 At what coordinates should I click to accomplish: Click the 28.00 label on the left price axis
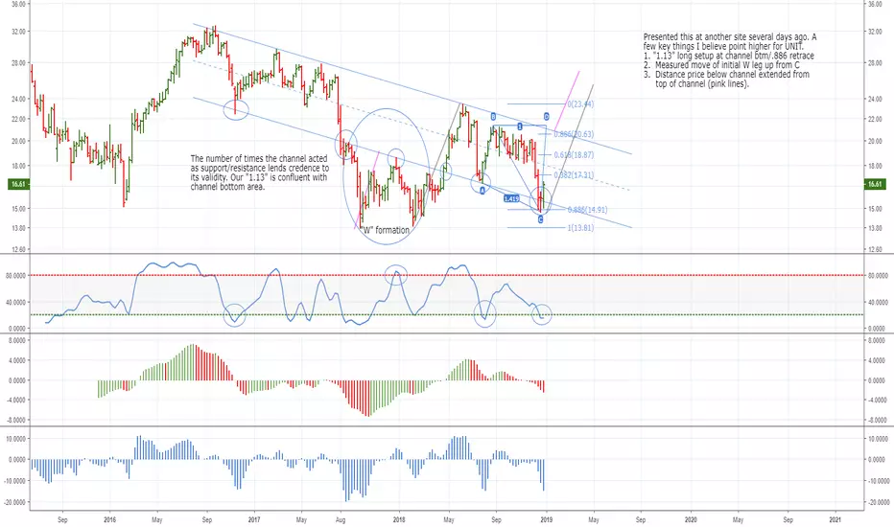[x=18, y=63]
